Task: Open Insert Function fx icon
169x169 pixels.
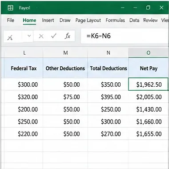Action: (68, 36)
